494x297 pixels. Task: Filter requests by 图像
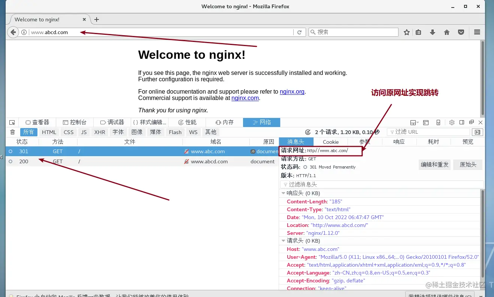click(x=137, y=132)
